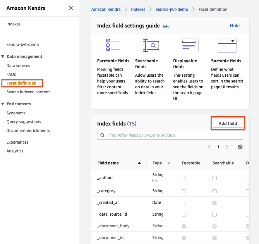This screenshot has height=244, width=259.
Task: Click the Searchable fields magnifier icon
Action: pos(151,45)
